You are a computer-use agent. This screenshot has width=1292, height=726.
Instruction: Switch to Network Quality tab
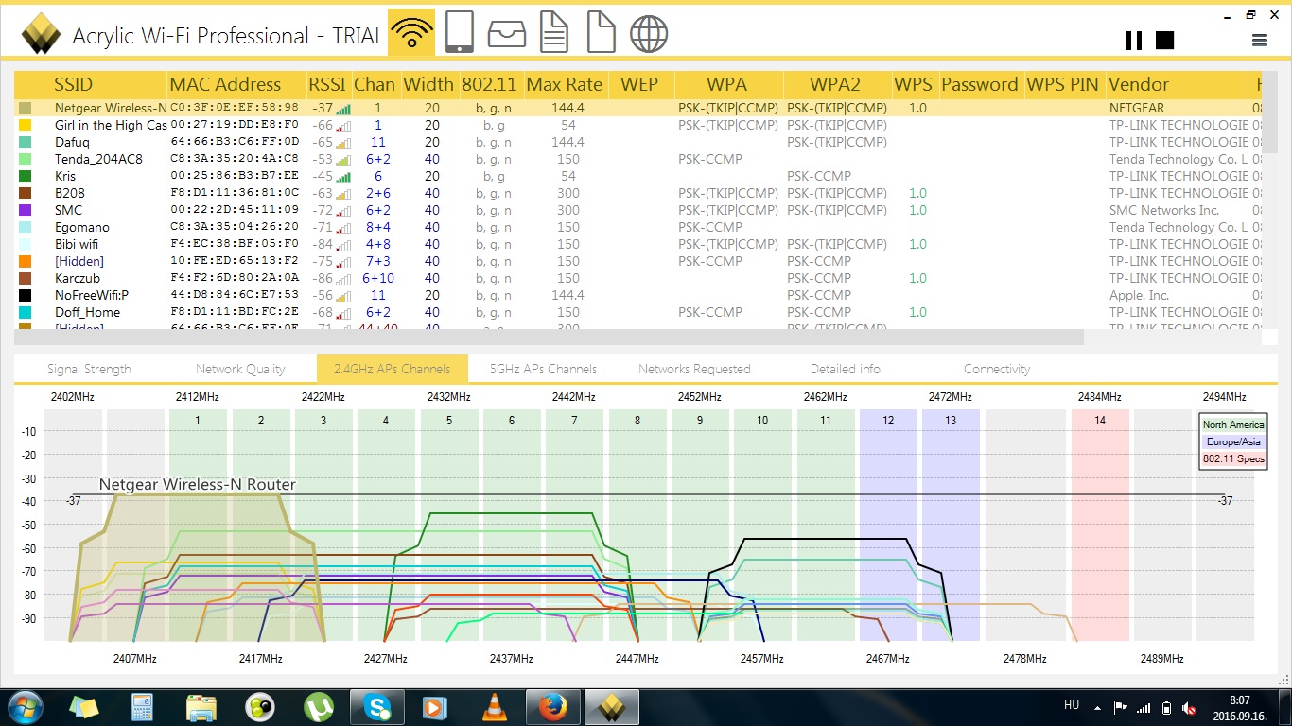pos(240,369)
